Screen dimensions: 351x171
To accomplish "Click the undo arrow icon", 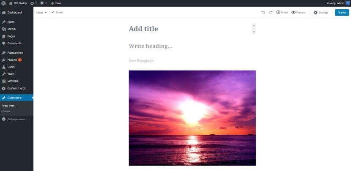I will point(263,13).
